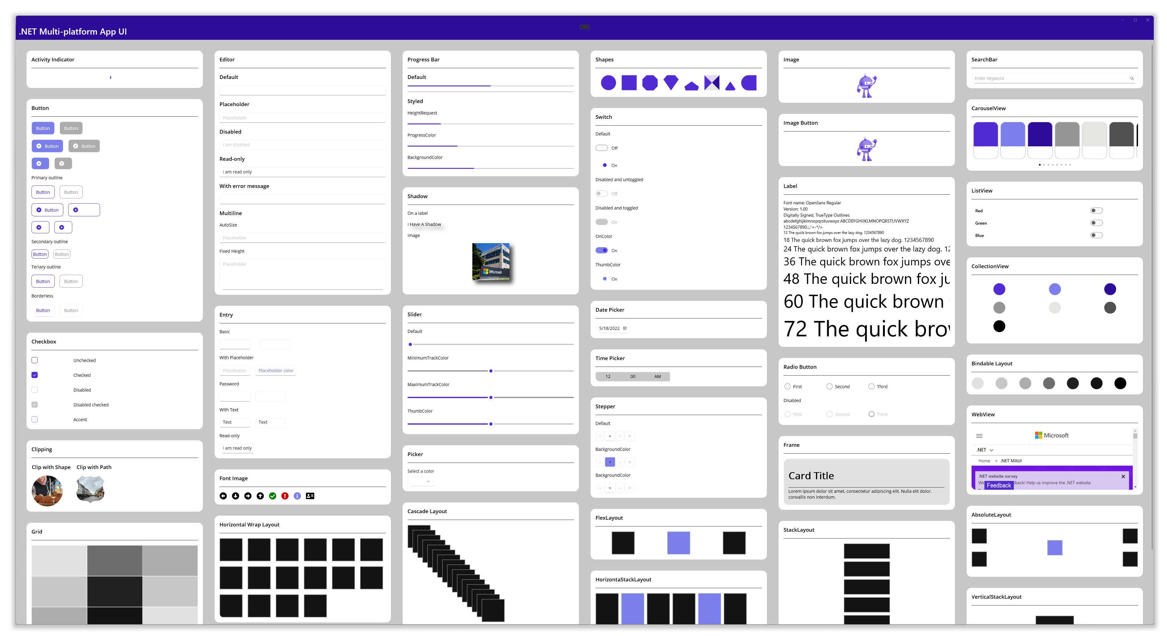Click the primary filled Button in Button panel
Viewport: 1167px width, 636px height.
tap(43, 128)
